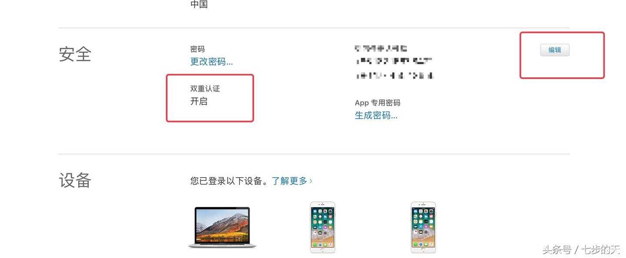Click the bottom blurred text line
Image resolution: width=626 pixels, height=258 pixels.
[x=395, y=76]
